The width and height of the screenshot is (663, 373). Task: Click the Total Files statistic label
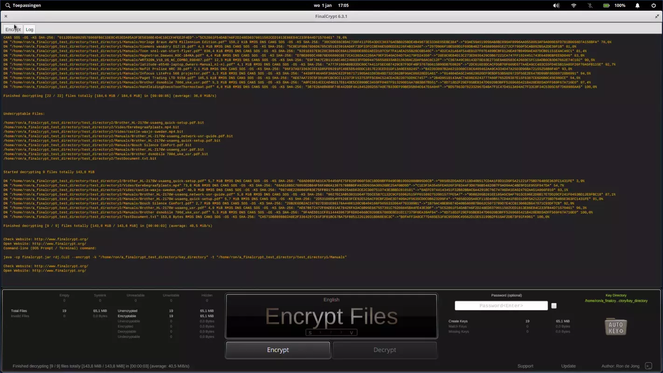(x=19, y=311)
